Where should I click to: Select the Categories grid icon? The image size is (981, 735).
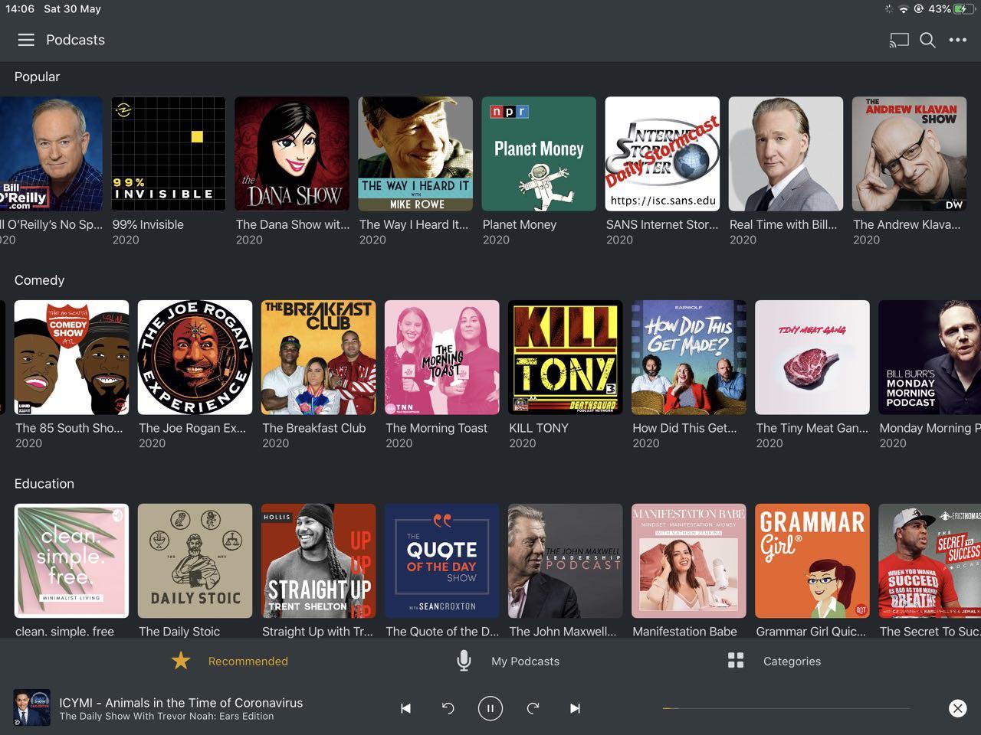pos(736,661)
